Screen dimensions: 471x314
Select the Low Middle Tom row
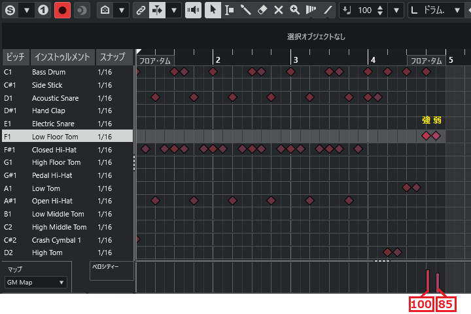tap(67, 214)
